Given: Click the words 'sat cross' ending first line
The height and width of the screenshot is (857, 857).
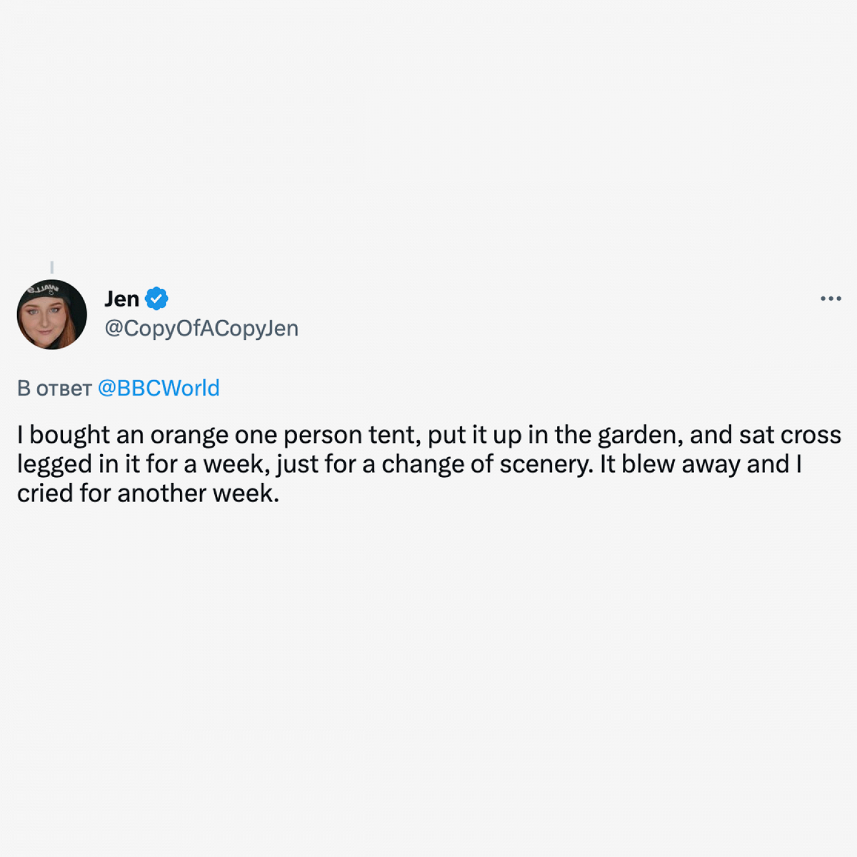Looking at the screenshot, I should [x=790, y=435].
